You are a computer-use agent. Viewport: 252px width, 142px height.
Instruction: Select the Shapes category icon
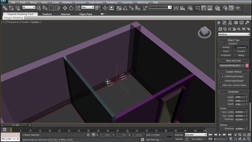tap(225, 29)
